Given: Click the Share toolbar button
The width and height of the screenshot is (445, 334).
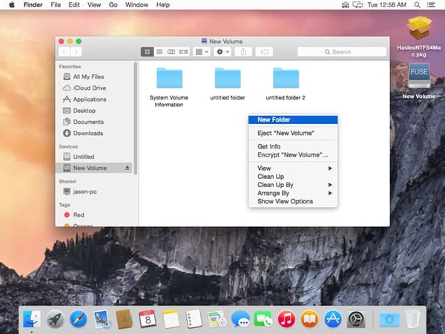Looking at the screenshot, I should tap(243, 52).
